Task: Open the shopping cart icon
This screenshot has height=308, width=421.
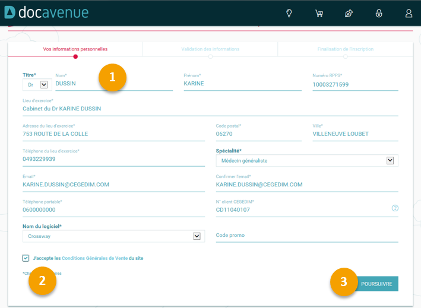Action: coord(319,13)
